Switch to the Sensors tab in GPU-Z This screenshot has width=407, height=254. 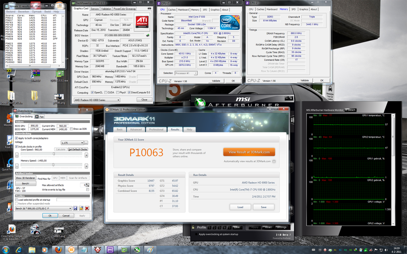(95, 8)
